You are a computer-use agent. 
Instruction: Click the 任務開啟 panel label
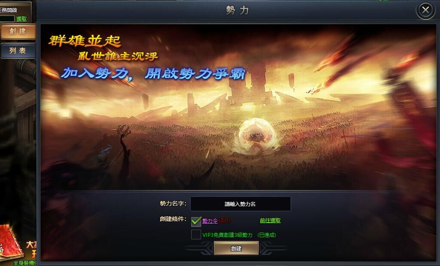click(9, 10)
